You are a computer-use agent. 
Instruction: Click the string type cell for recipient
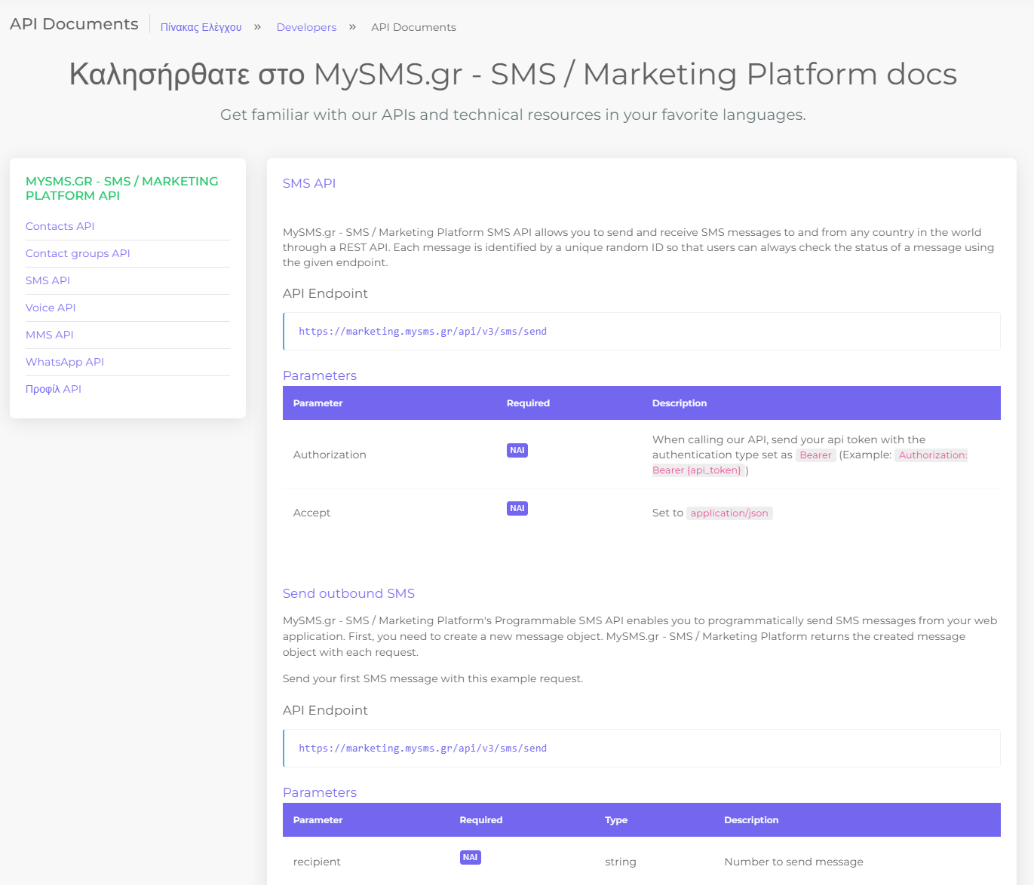[x=621, y=862]
